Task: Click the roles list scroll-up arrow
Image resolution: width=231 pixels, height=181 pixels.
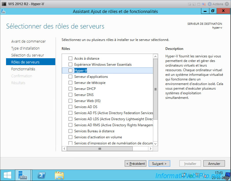Action: pos(156,56)
